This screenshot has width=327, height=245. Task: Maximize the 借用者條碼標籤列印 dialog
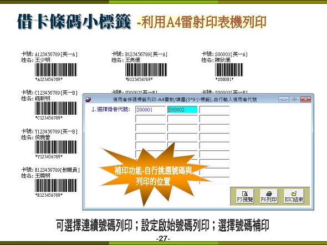[294, 99]
